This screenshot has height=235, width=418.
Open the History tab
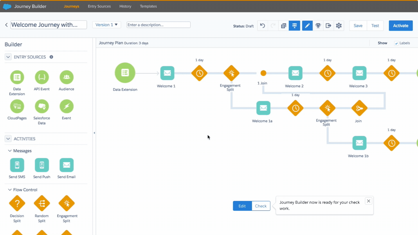pyautogui.click(x=125, y=6)
